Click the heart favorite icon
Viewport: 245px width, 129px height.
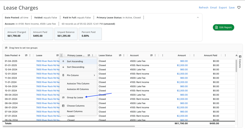pyautogui.click(x=239, y=7)
